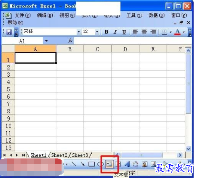Select row 10 header
The height and width of the screenshot is (179, 197).
[x=9, y=125]
